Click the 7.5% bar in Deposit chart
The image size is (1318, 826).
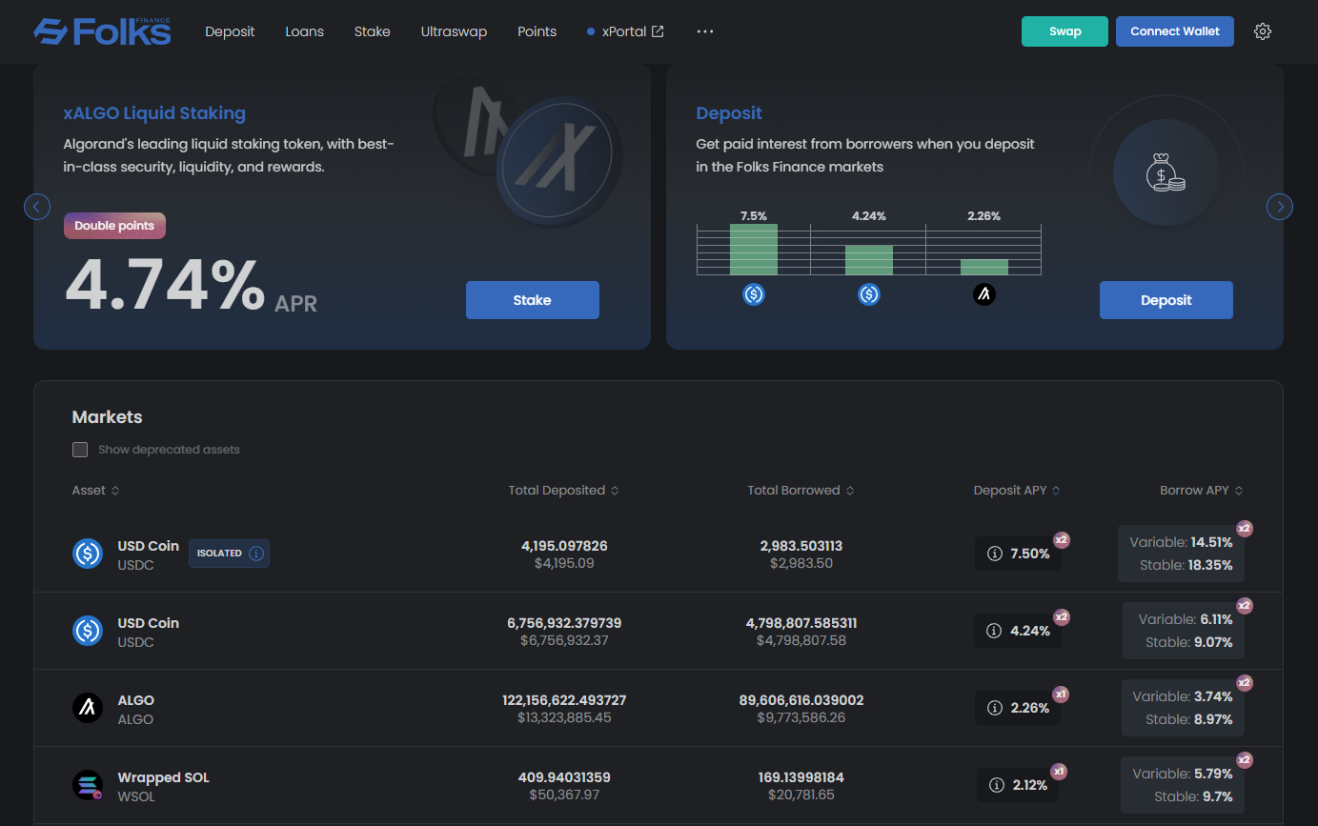754,250
